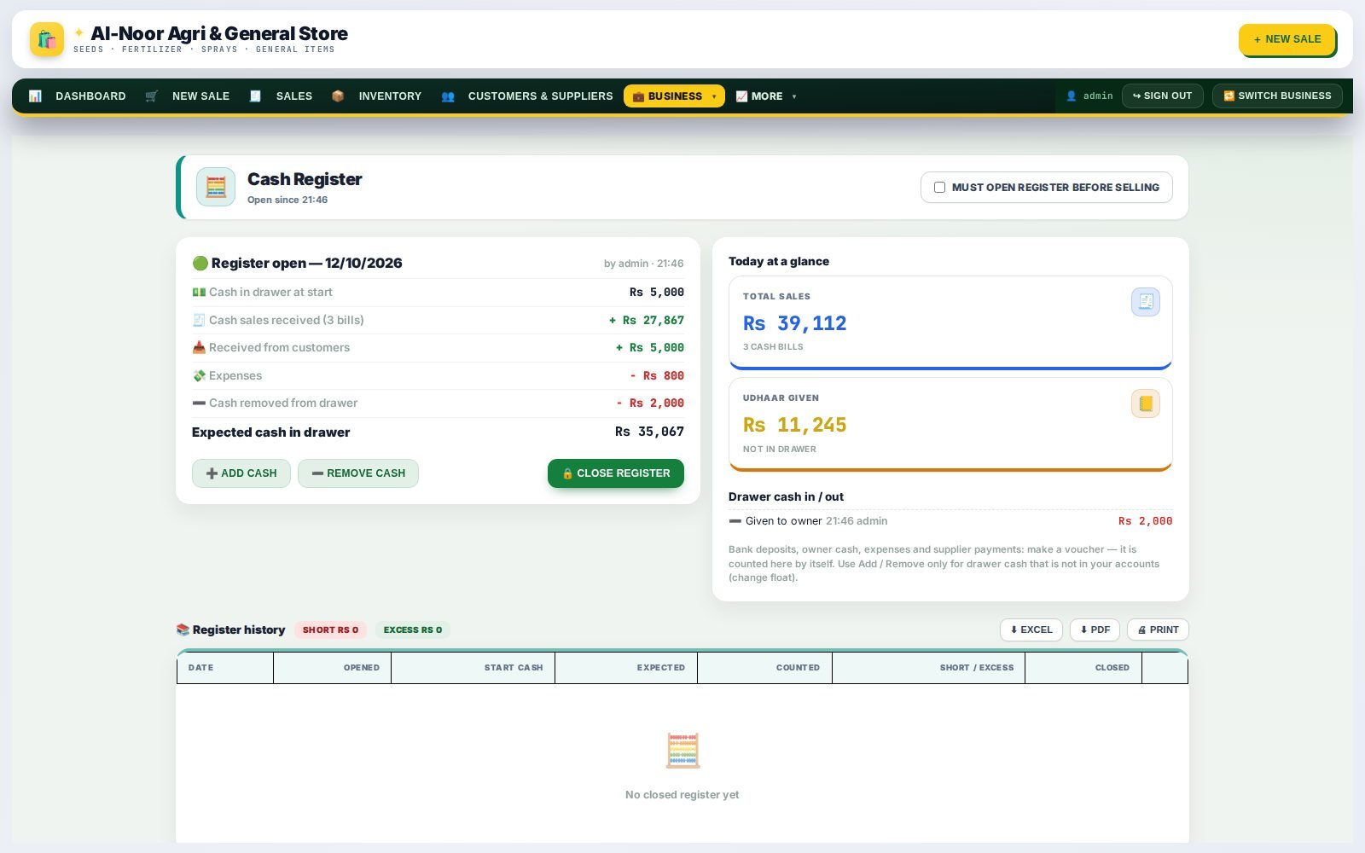Click the box icon beside Inventory
Image resolution: width=1365 pixels, height=853 pixels.
click(x=338, y=96)
